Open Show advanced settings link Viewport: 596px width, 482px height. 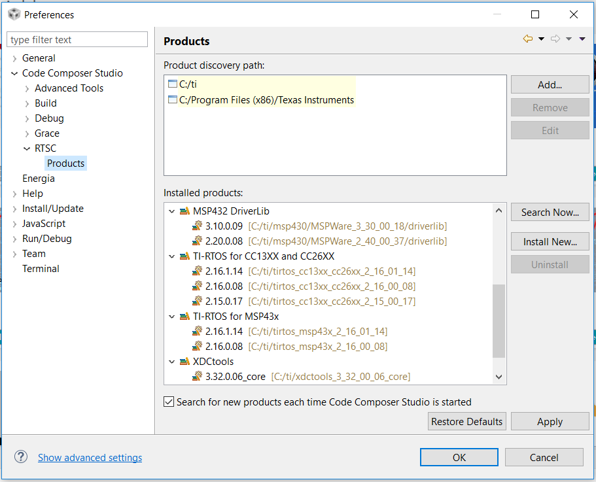click(90, 458)
